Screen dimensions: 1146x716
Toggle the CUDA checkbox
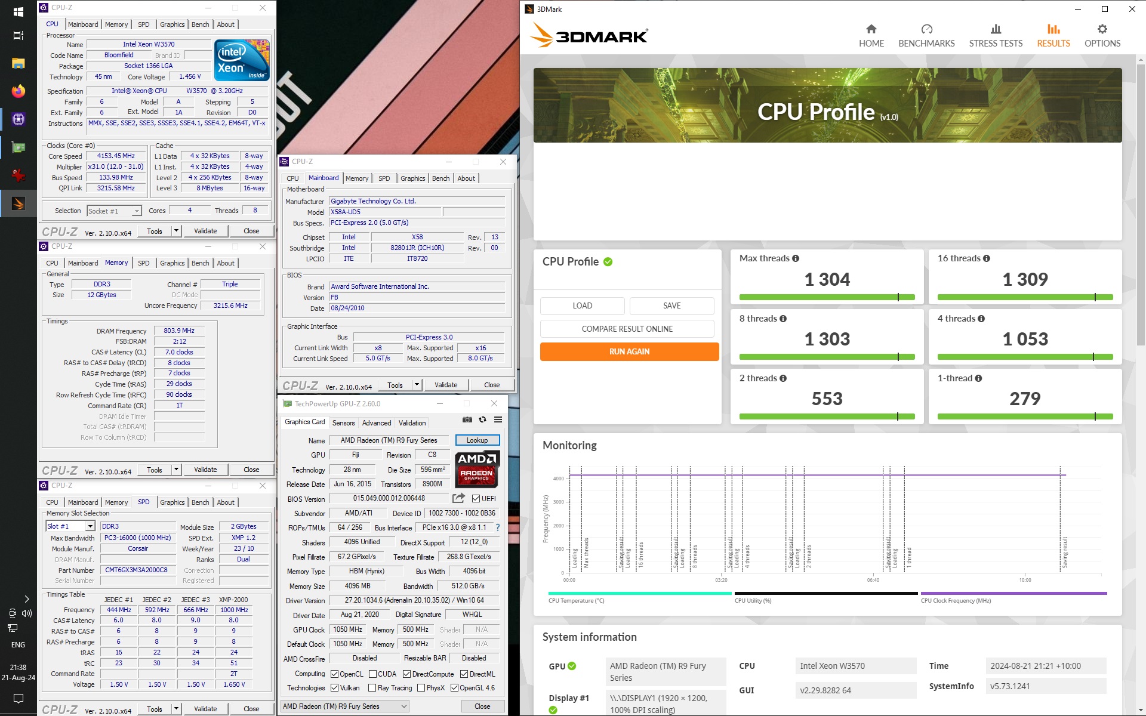[x=372, y=674]
